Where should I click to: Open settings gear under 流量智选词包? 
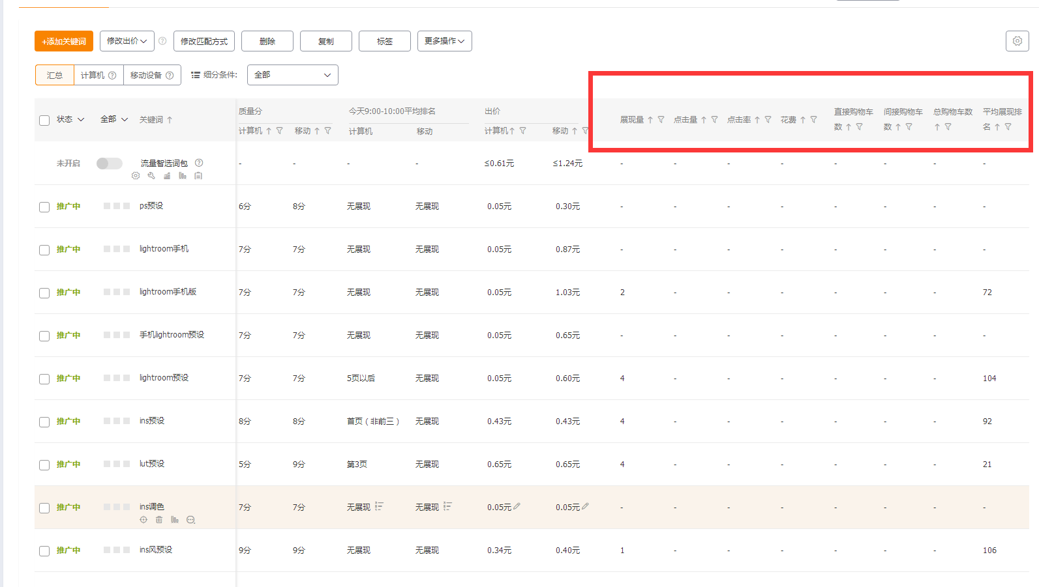click(136, 176)
